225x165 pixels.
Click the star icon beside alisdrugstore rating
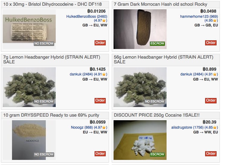pyautogui.click(x=215, y=127)
